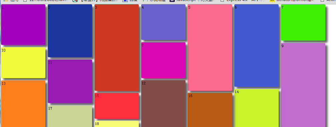Select the pale olive box numbered 17
336x127 pixels.
(70, 116)
